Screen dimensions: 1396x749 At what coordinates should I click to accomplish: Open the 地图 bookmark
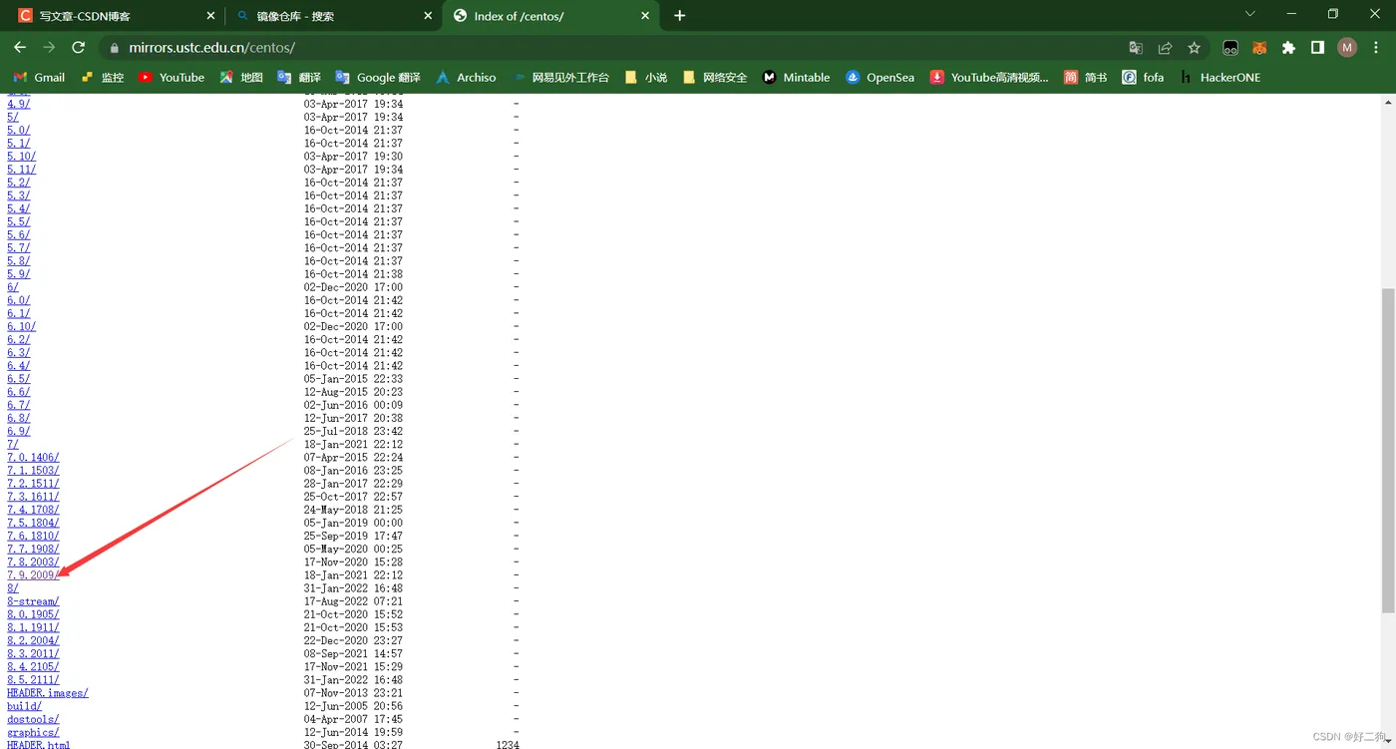point(241,77)
